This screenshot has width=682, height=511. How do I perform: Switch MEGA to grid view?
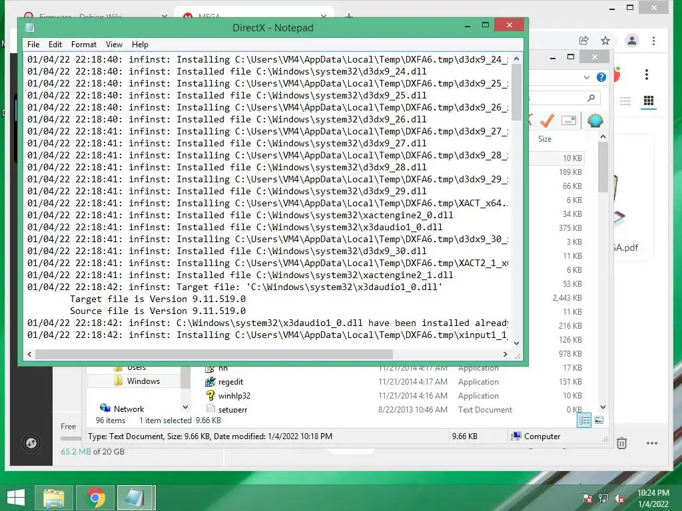coord(649,101)
